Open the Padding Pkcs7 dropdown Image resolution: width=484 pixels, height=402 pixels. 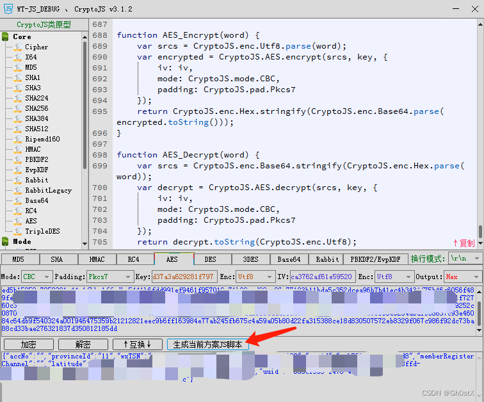point(109,277)
